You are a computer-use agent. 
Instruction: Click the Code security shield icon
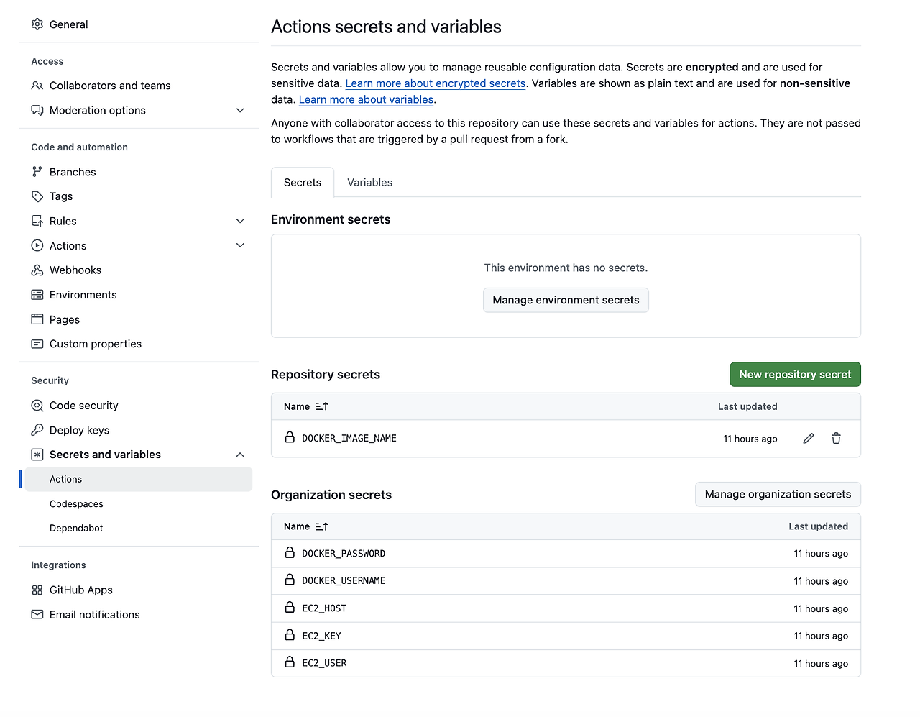point(37,406)
